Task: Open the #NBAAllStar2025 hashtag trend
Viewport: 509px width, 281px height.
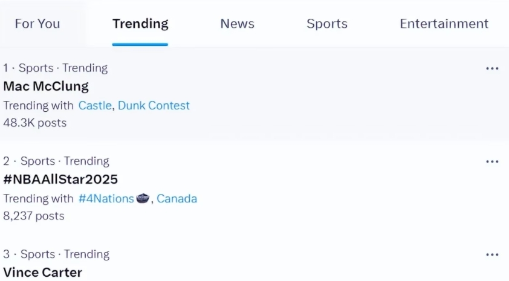Action: [x=60, y=179]
